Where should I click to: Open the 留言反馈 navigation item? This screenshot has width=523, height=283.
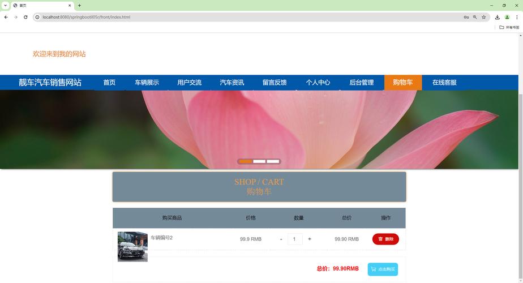click(275, 83)
